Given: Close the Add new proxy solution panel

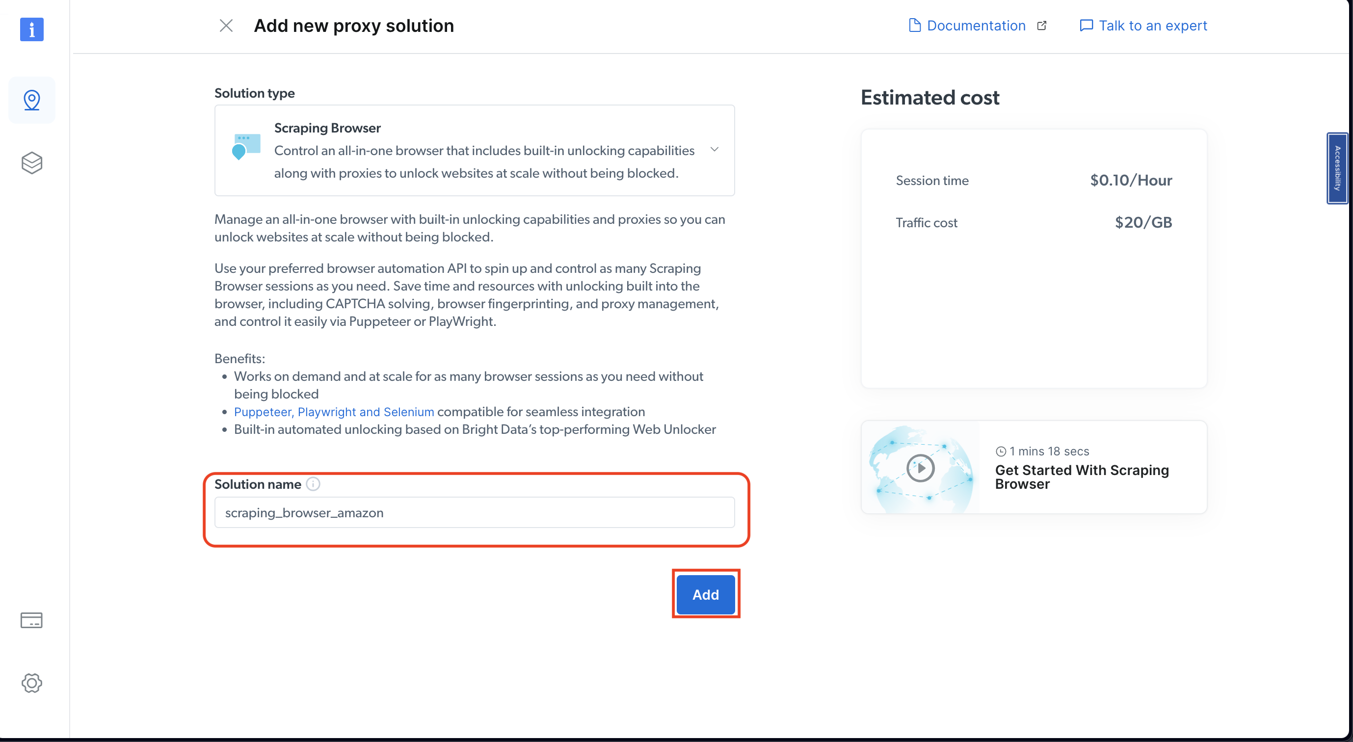Looking at the screenshot, I should [226, 26].
